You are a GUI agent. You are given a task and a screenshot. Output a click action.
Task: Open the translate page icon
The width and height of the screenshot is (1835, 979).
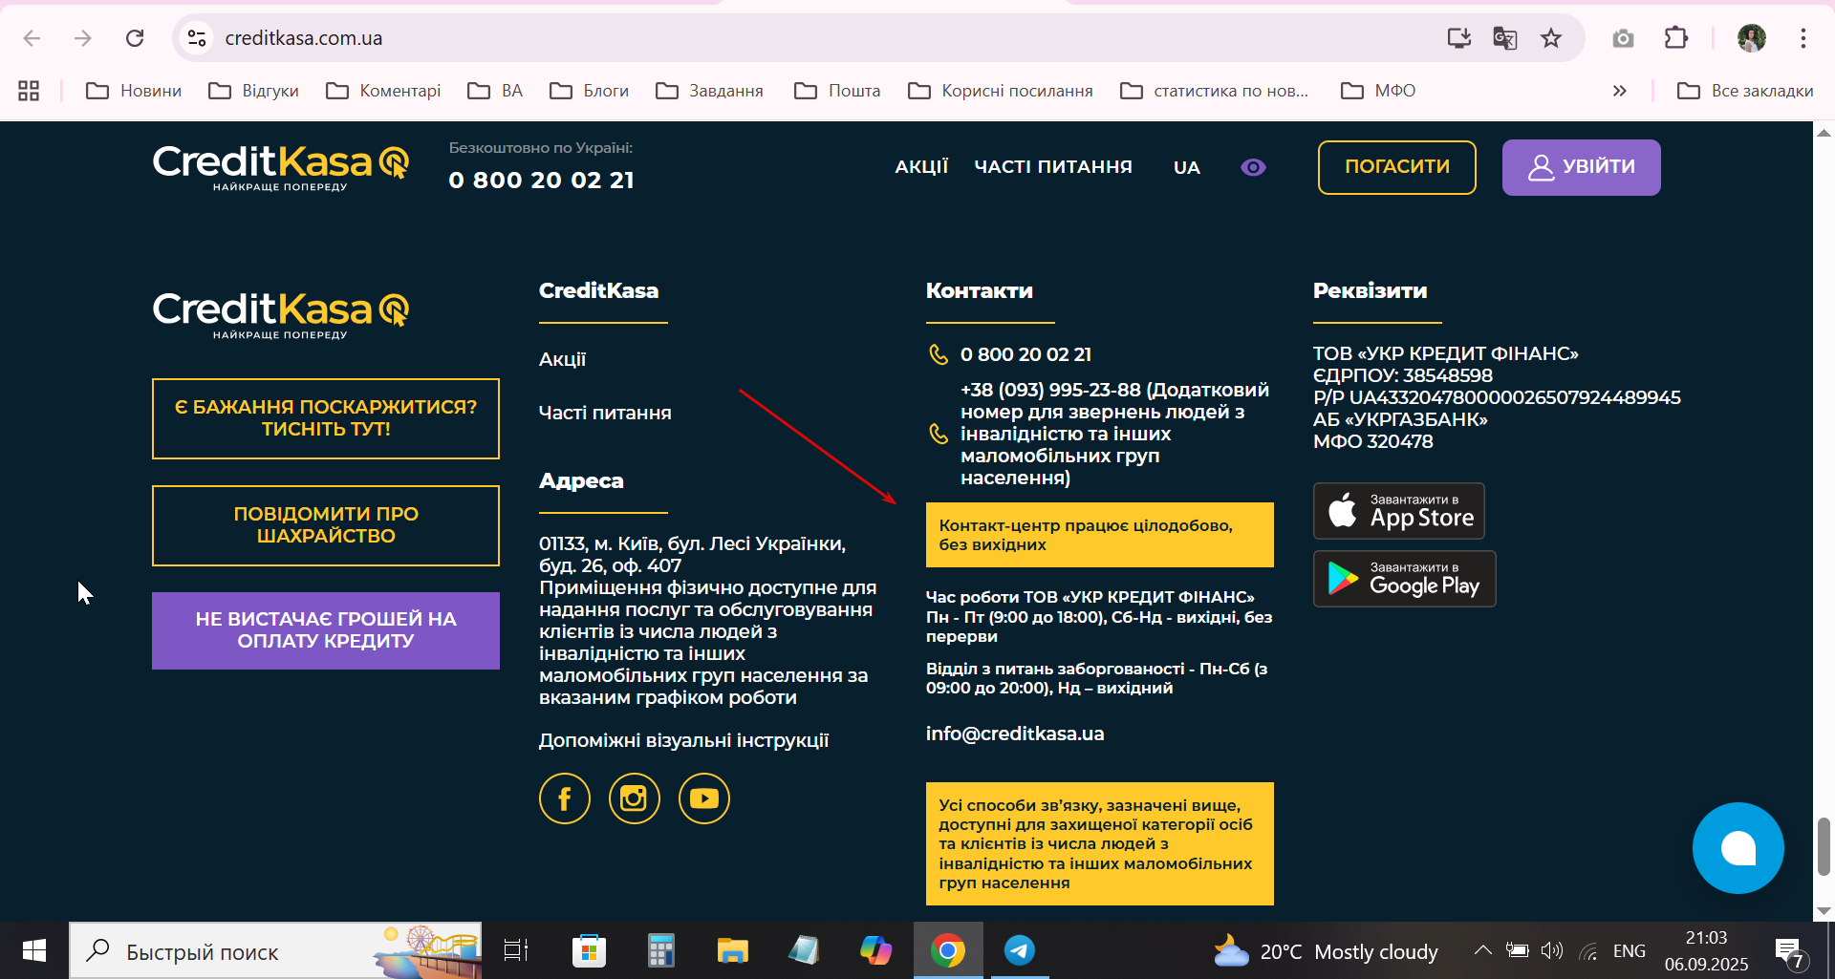[1505, 38]
